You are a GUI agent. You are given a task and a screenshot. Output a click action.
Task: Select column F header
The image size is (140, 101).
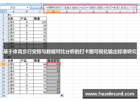(x=80, y=12)
